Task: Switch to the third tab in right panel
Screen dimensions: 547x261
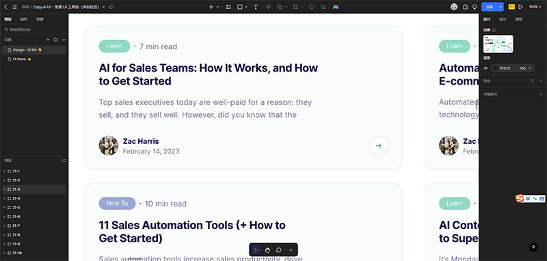Action: [519, 20]
